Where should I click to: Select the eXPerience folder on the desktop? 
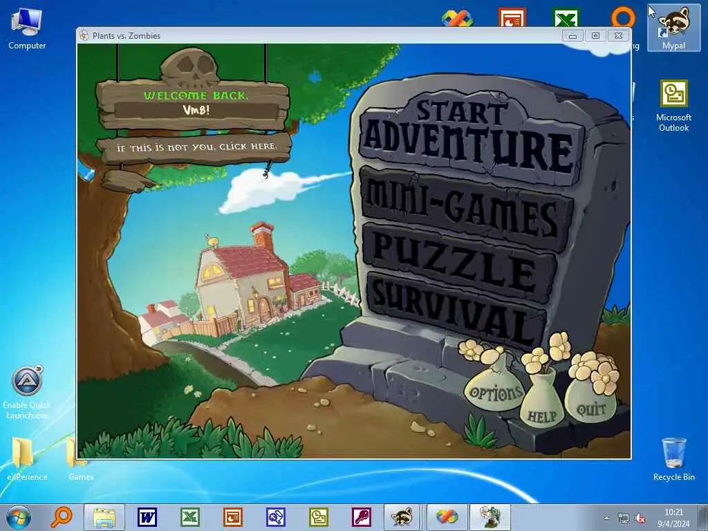pos(27,458)
